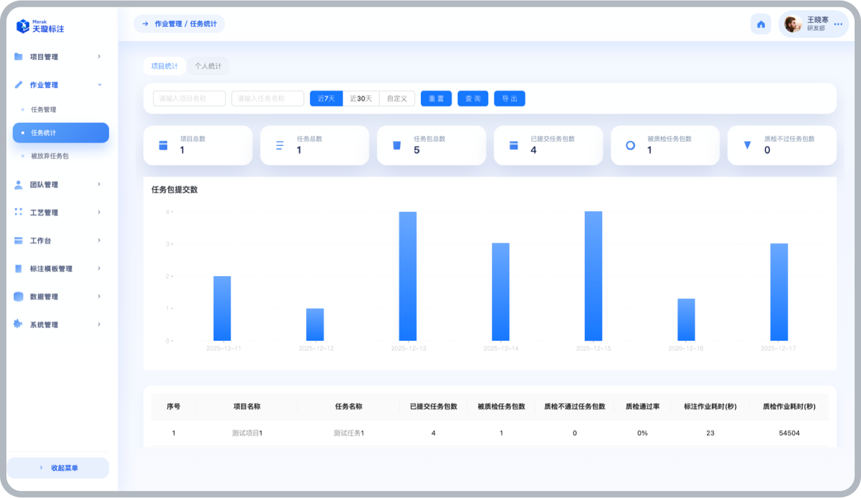This screenshot has width=861, height=498.
Task: Click the home icon in top bar
Action: (x=761, y=24)
